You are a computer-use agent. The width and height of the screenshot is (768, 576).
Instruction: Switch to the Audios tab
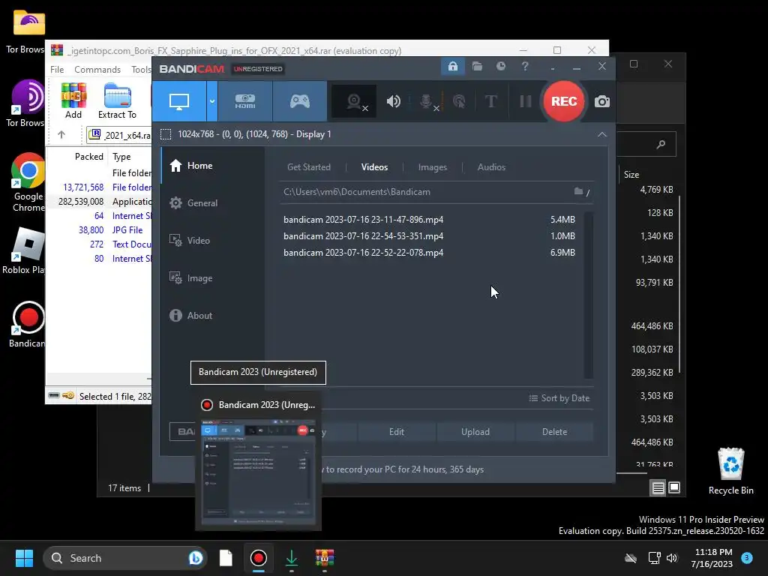491,167
